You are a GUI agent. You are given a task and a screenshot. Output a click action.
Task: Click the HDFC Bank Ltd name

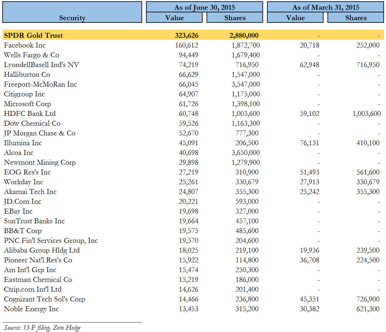30,113
